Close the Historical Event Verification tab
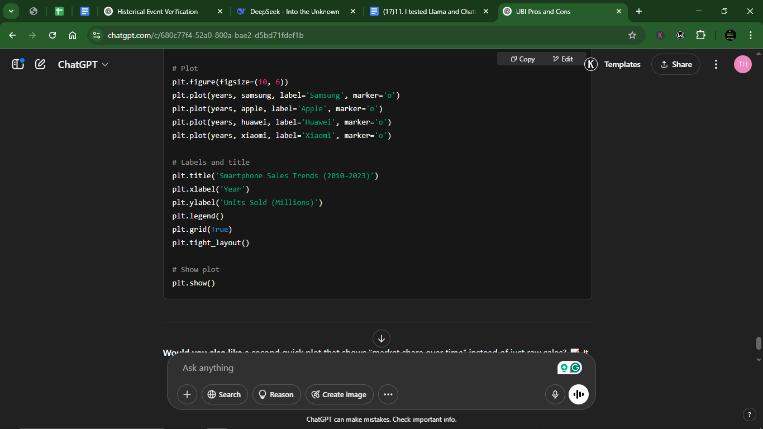The image size is (763, 429). click(220, 11)
